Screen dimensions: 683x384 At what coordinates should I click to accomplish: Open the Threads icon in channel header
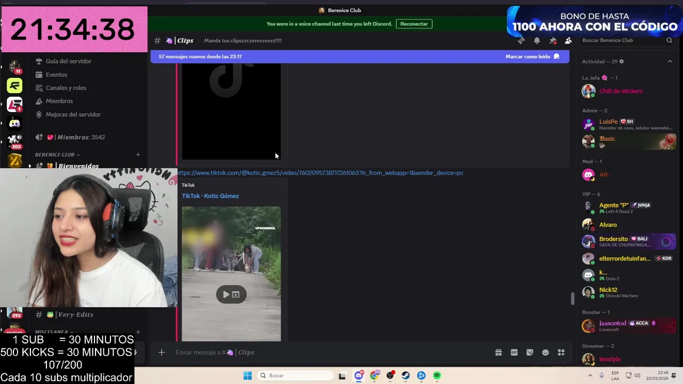click(521, 41)
